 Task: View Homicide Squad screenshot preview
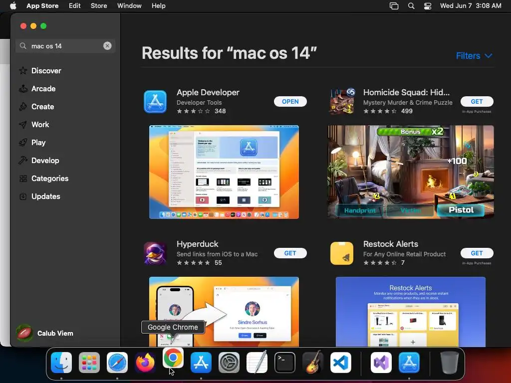(x=411, y=172)
